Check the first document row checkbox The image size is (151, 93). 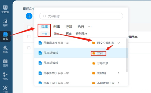(x=29, y=37)
